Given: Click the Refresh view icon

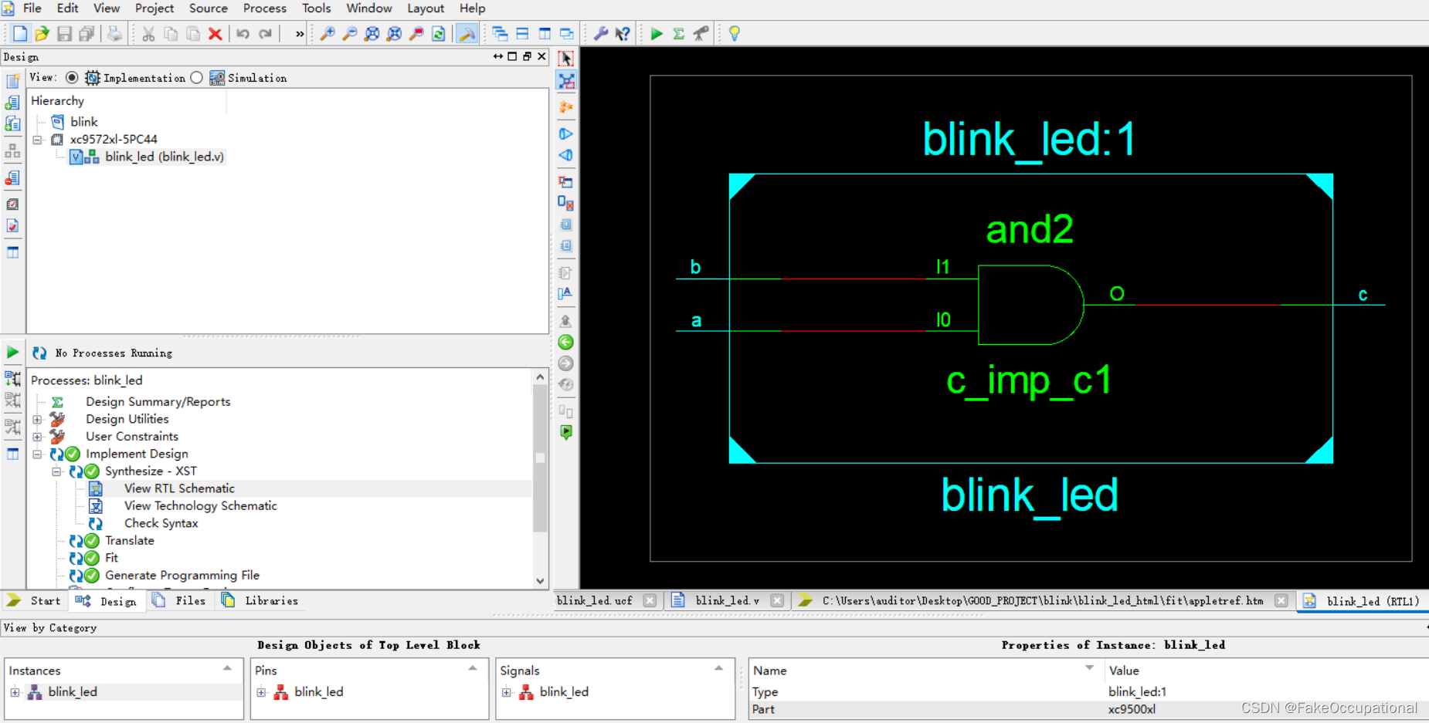Looking at the screenshot, I should pos(439,33).
